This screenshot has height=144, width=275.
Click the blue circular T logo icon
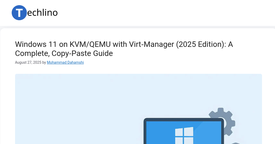(x=19, y=13)
